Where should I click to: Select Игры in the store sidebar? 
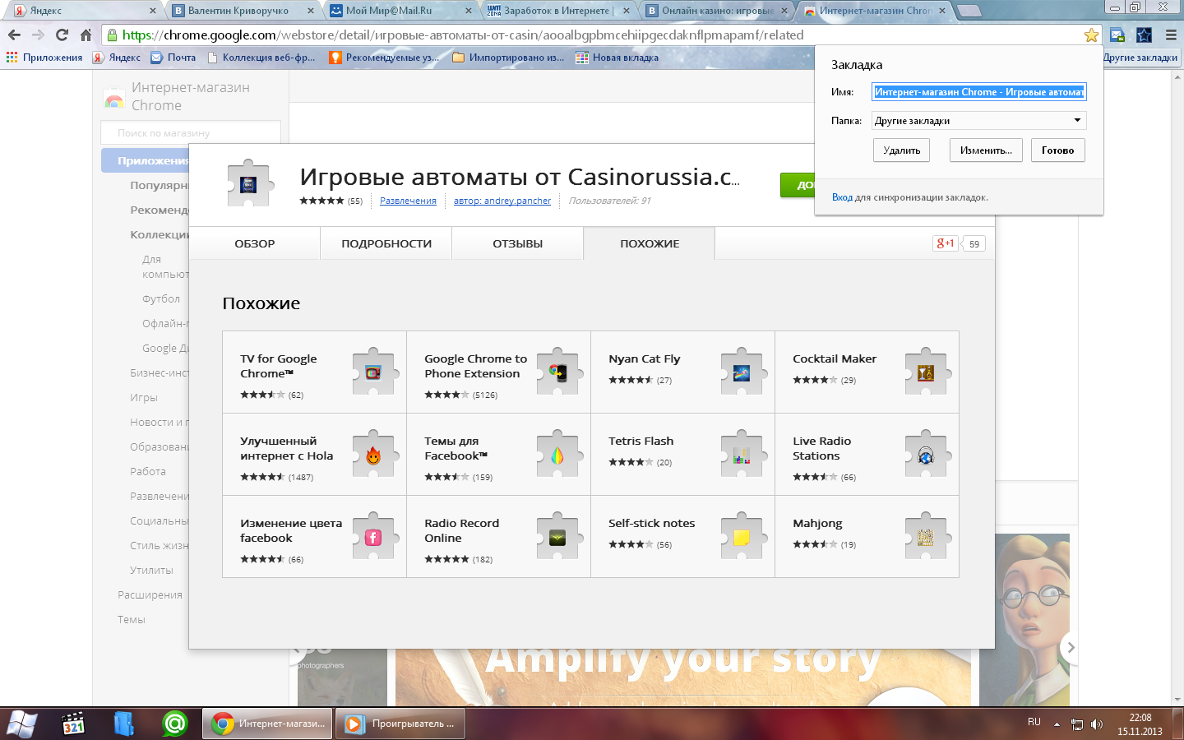(x=144, y=398)
